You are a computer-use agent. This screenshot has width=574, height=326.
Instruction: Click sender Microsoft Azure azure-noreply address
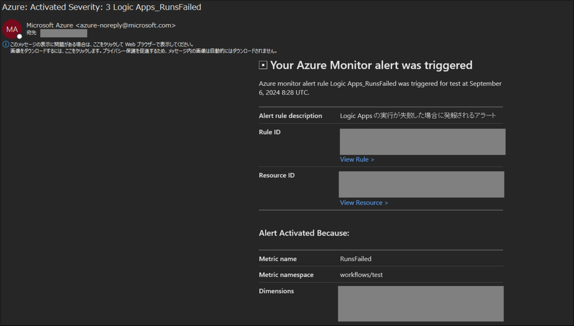tap(101, 25)
